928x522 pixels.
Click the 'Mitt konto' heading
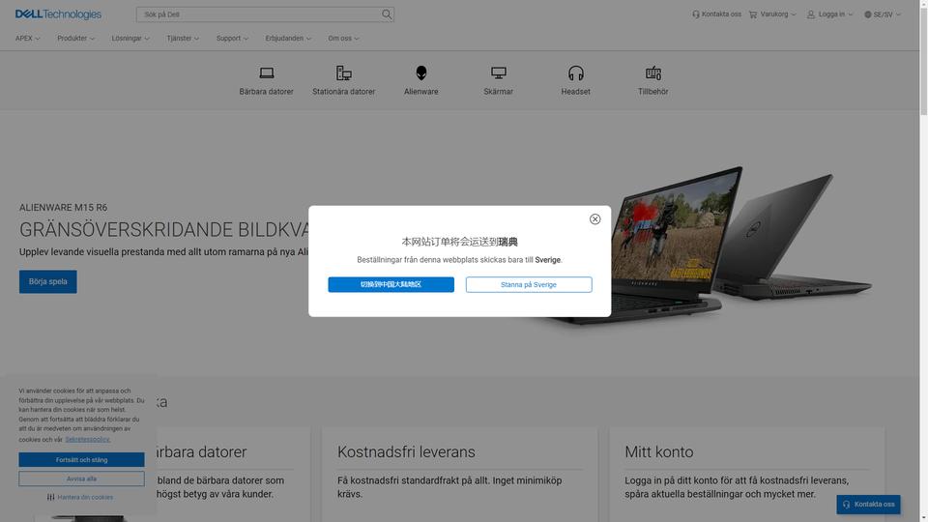point(658,452)
